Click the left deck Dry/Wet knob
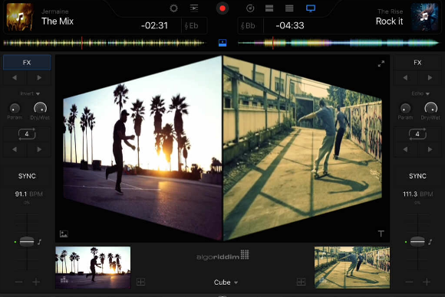 [40, 108]
